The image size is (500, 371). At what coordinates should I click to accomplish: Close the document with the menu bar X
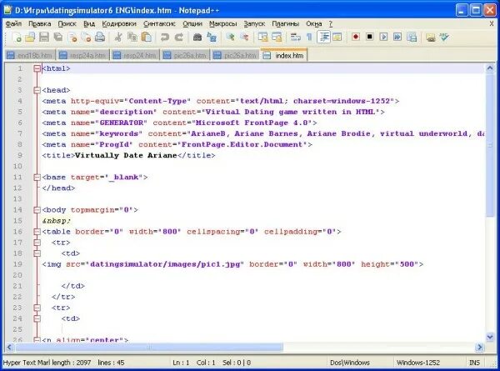[x=492, y=24]
